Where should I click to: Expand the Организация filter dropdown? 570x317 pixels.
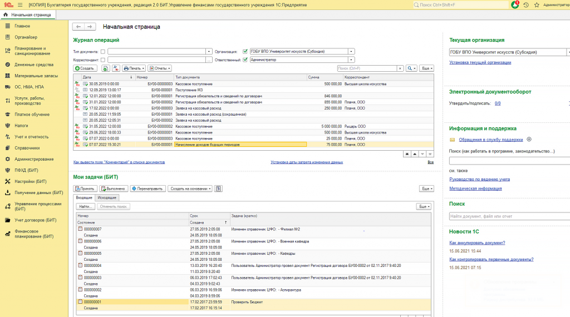click(x=351, y=52)
